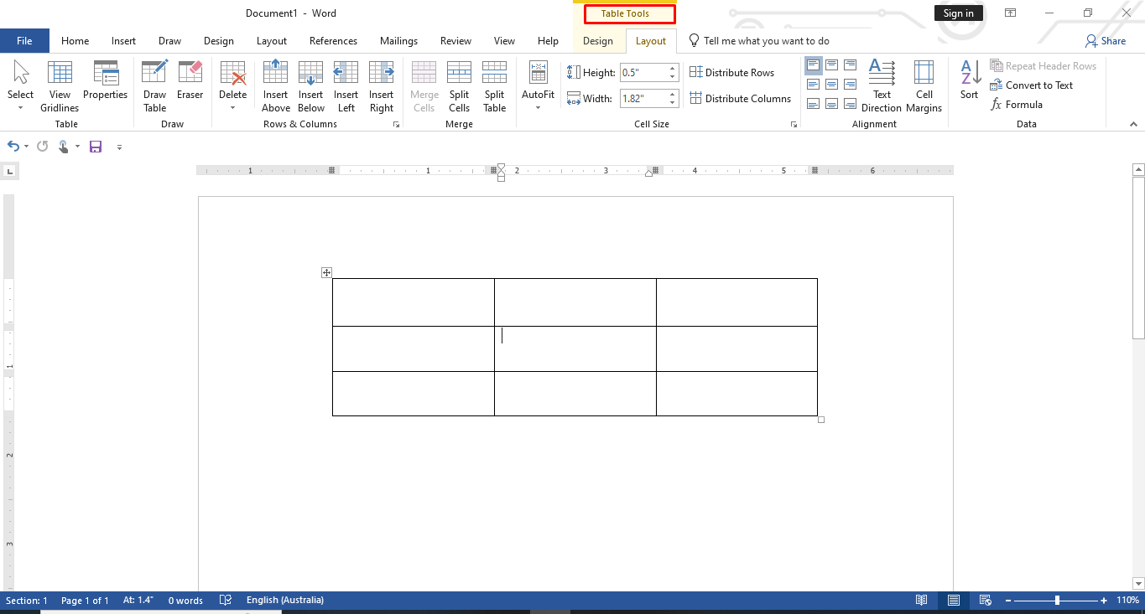
Task: Click the Split Table icon
Action: coord(494,84)
